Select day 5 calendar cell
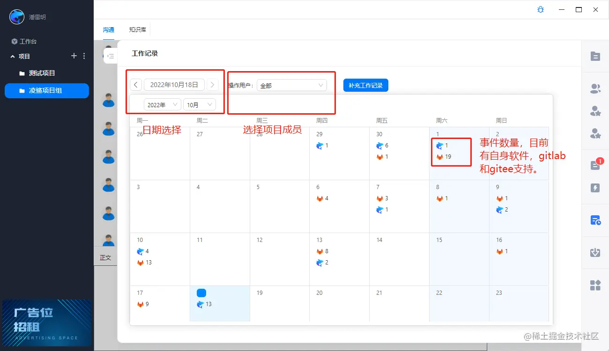Viewport: 609px width, 351px height. coord(280,206)
